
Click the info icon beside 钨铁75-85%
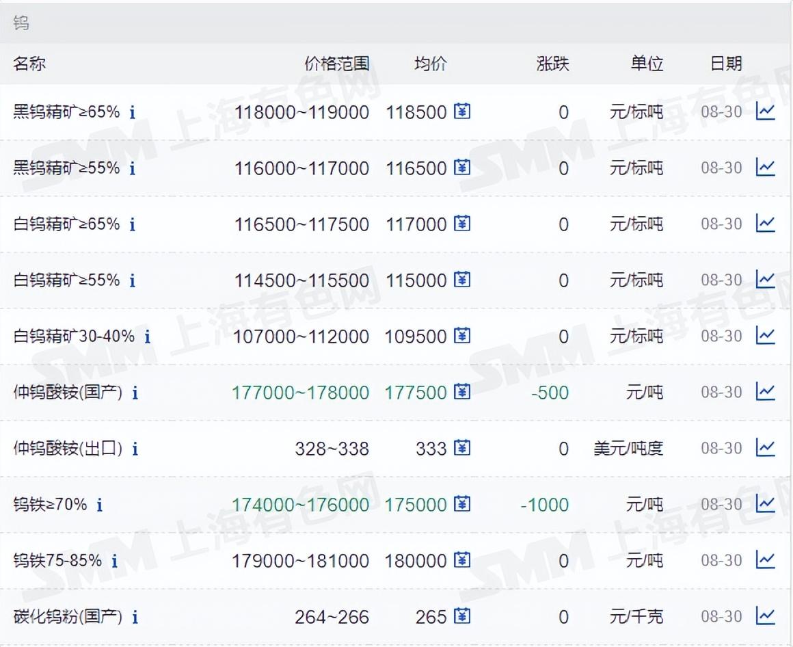(x=116, y=561)
